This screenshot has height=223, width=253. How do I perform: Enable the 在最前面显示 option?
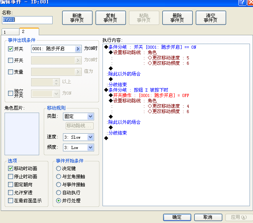[10, 201]
